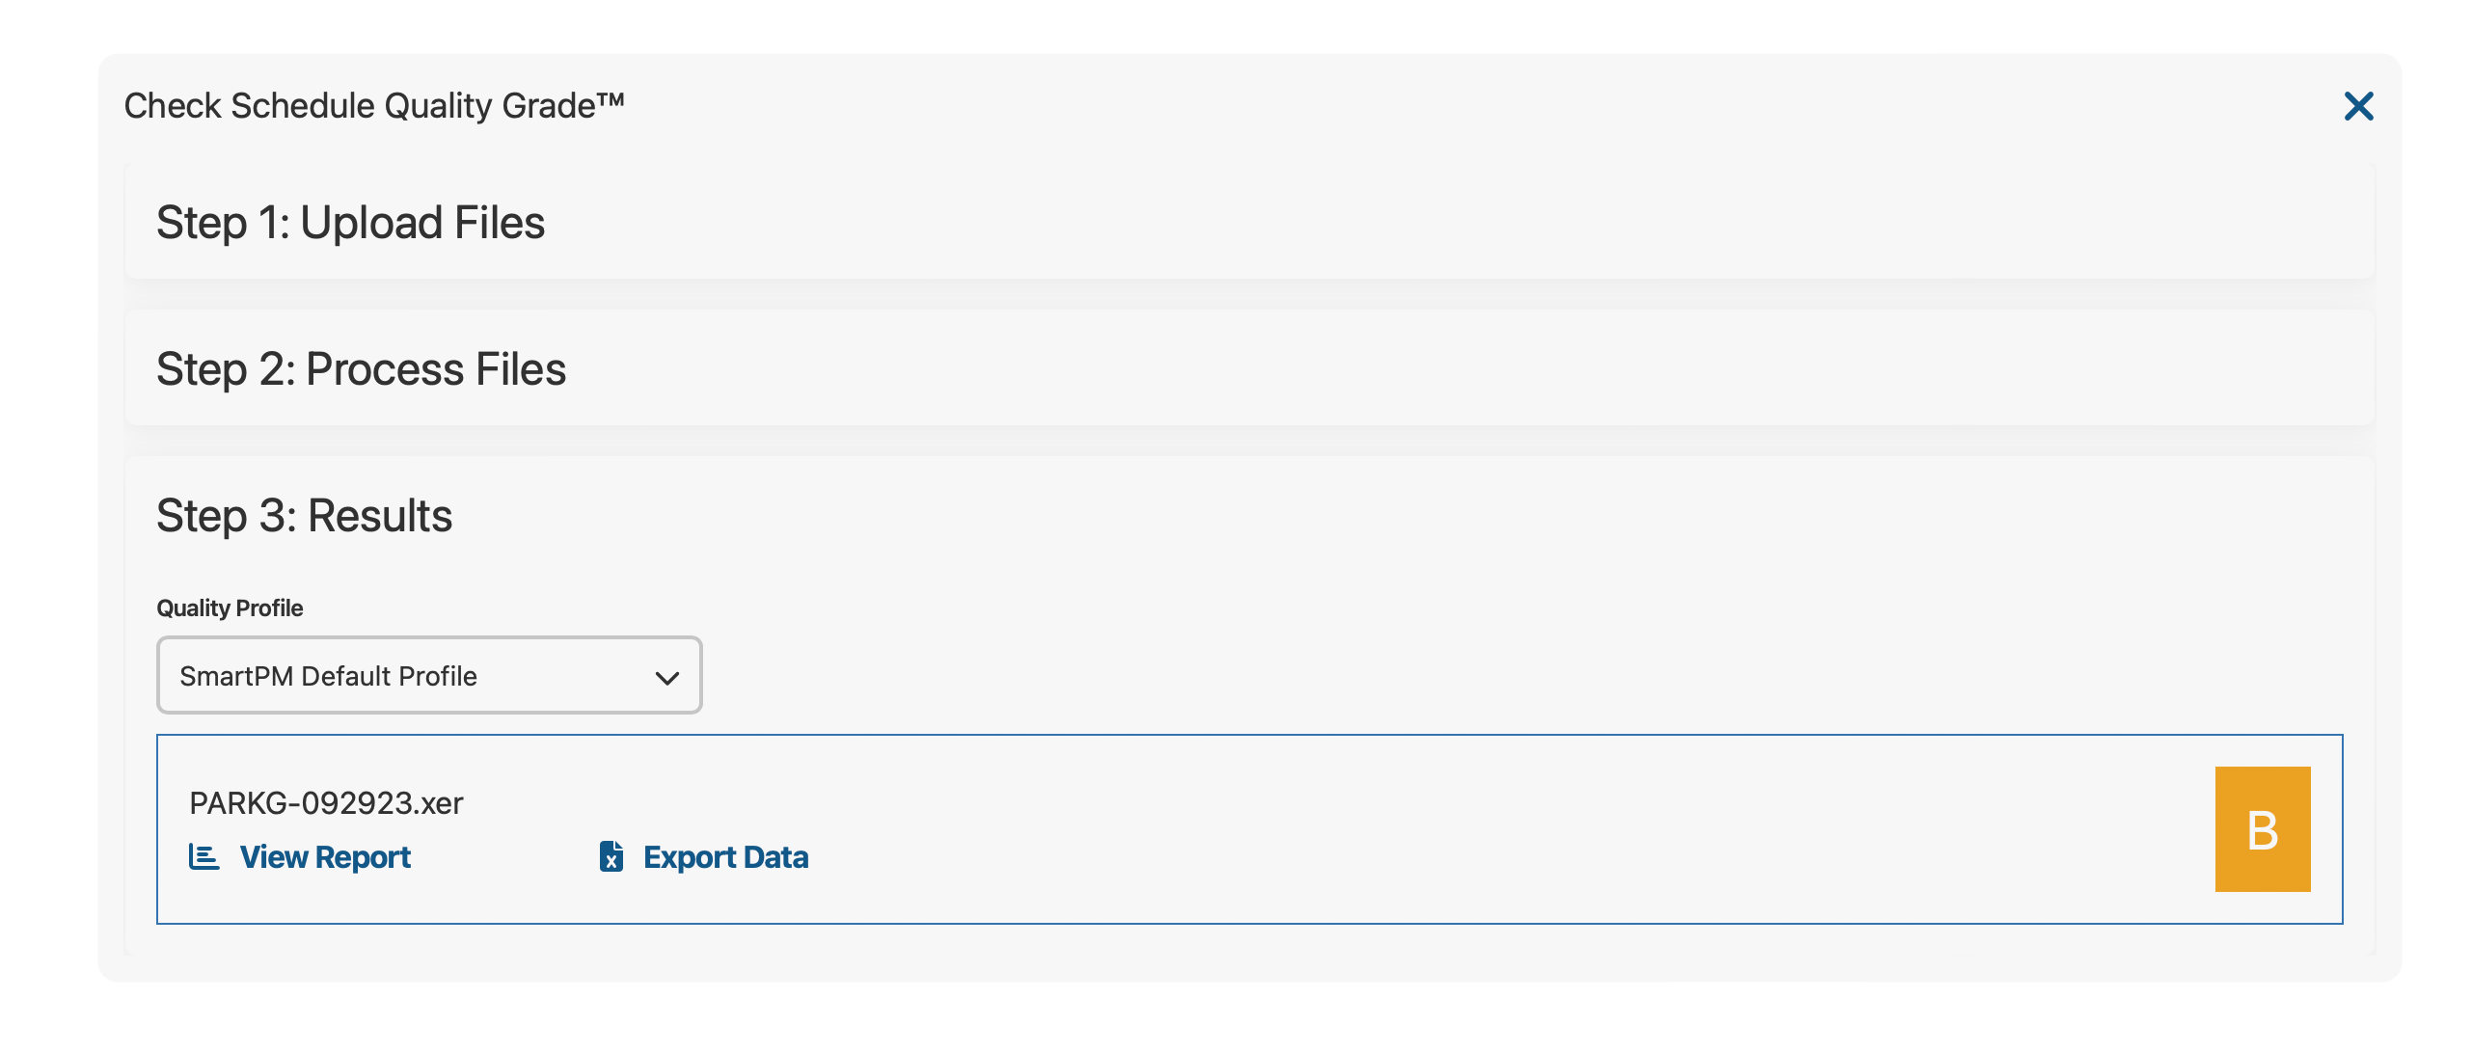Open the SmartPM Default Profile dropdown
The height and width of the screenshot is (1053, 2472).
coord(428,676)
